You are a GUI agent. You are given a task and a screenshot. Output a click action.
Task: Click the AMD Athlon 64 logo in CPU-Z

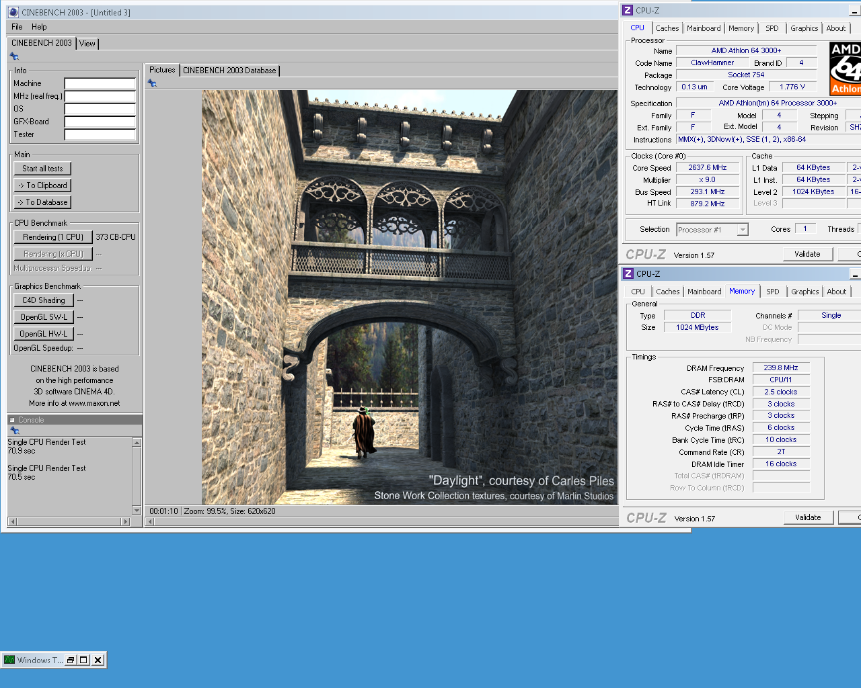point(845,69)
